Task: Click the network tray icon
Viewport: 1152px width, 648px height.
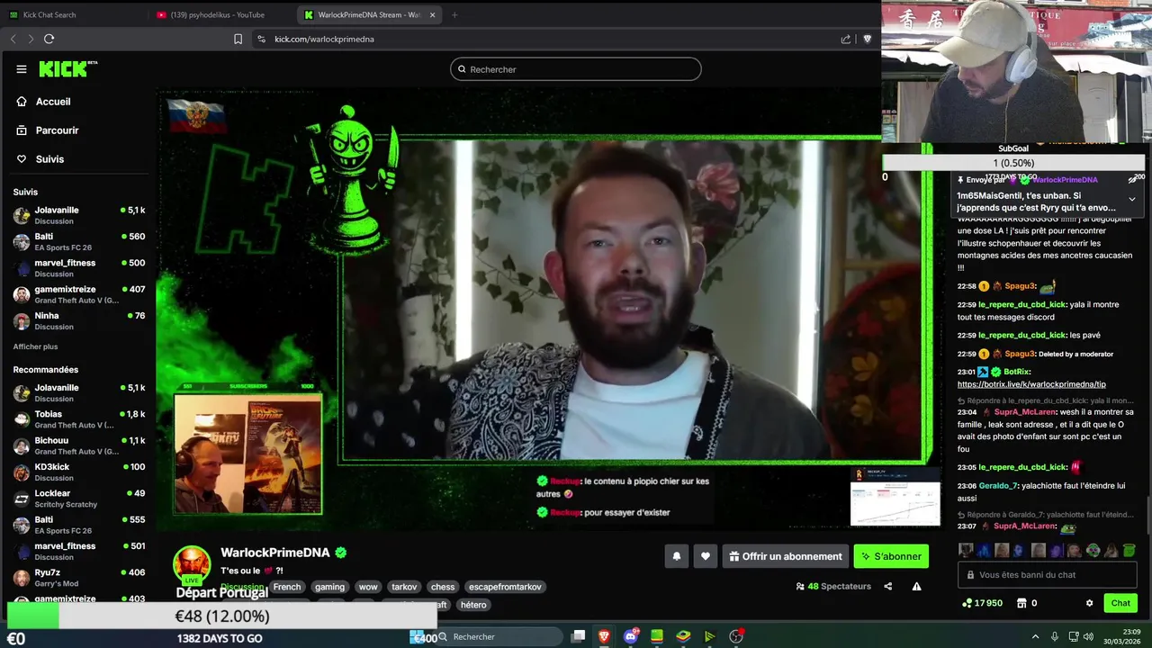Action: tap(1073, 636)
